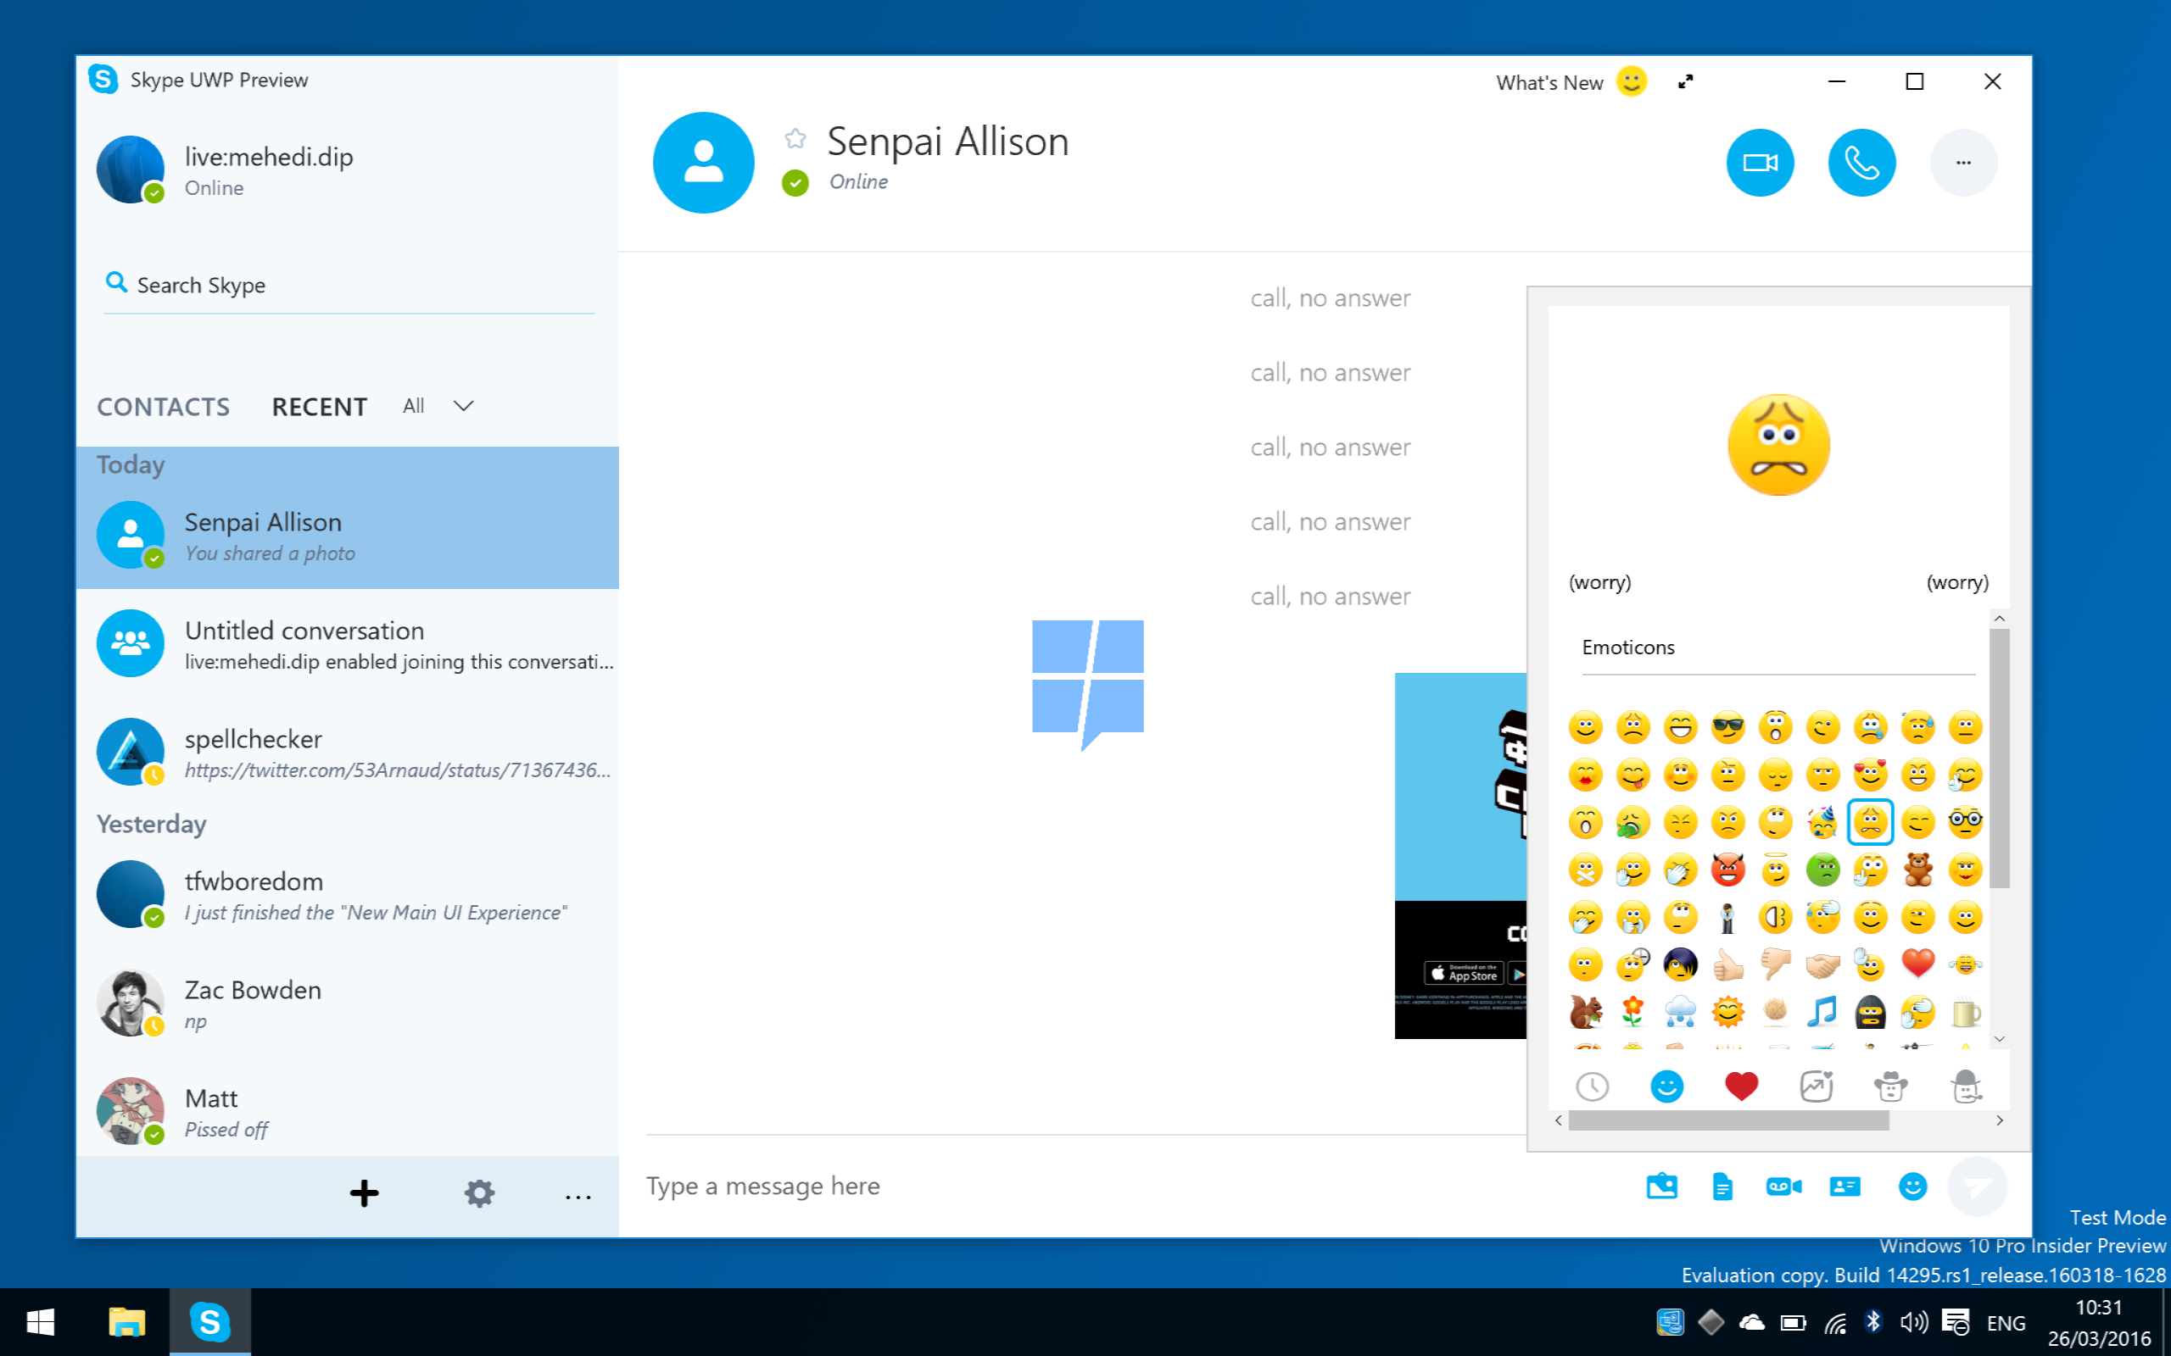The height and width of the screenshot is (1356, 2171).
Task: Click the Search Skype input field
Action: pyautogui.click(x=350, y=284)
